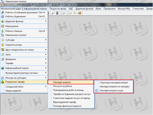The image size is (153, 115).
Task: Open the Функції МІЦ menu
Action: pyautogui.click(x=124, y=9)
